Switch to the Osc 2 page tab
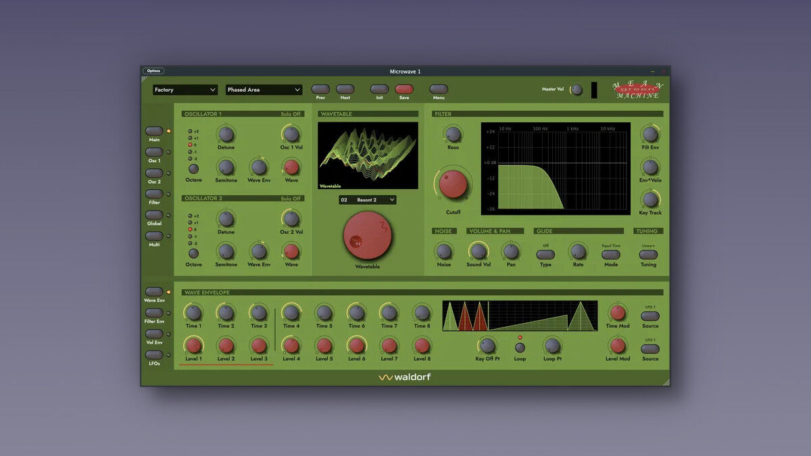Image resolution: width=811 pixels, height=456 pixels. pyautogui.click(x=154, y=173)
